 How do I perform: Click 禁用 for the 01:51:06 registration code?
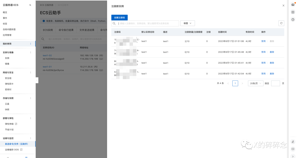(x=263, y=41)
